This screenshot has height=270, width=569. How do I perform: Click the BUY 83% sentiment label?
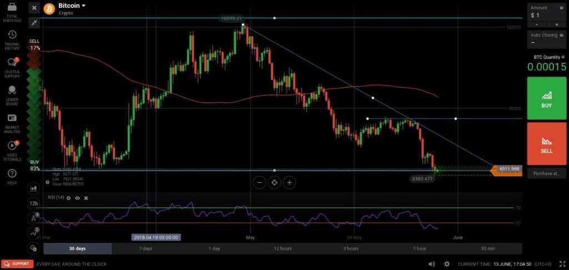click(35, 165)
